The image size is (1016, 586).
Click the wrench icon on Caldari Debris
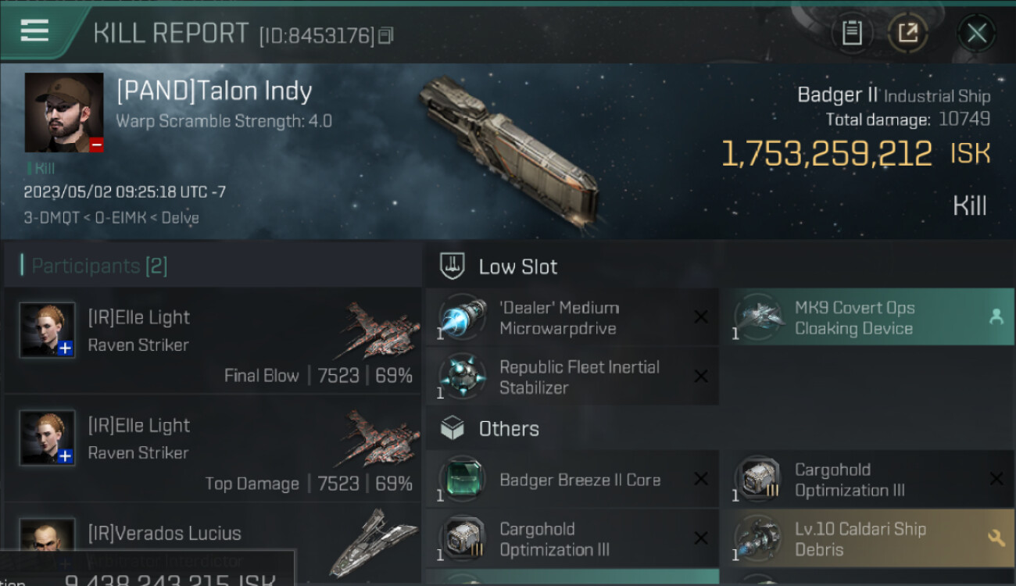click(996, 538)
